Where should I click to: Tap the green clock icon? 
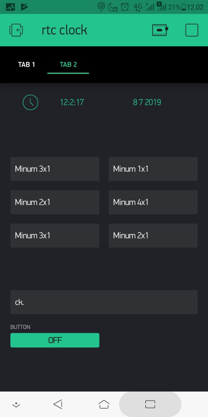(x=31, y=102)
